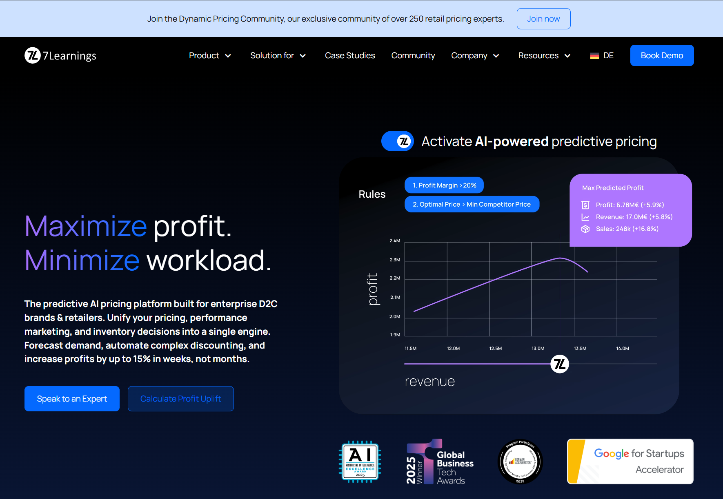Click the sales box icon in purple card
This screenshot has width=723, height=499.
point(585,229)
